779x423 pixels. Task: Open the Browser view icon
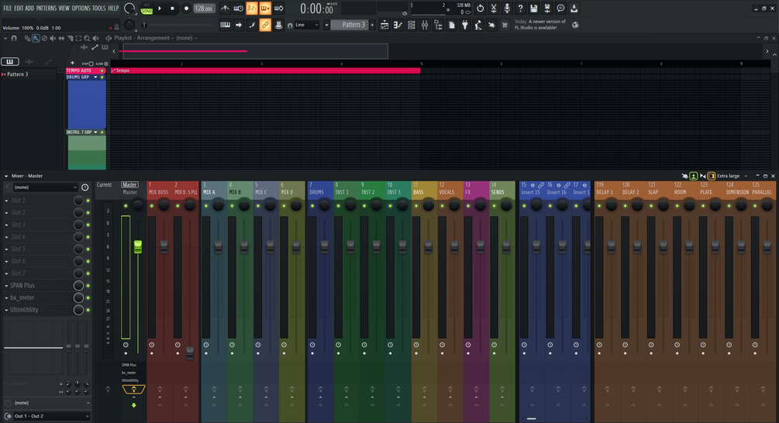438,25
